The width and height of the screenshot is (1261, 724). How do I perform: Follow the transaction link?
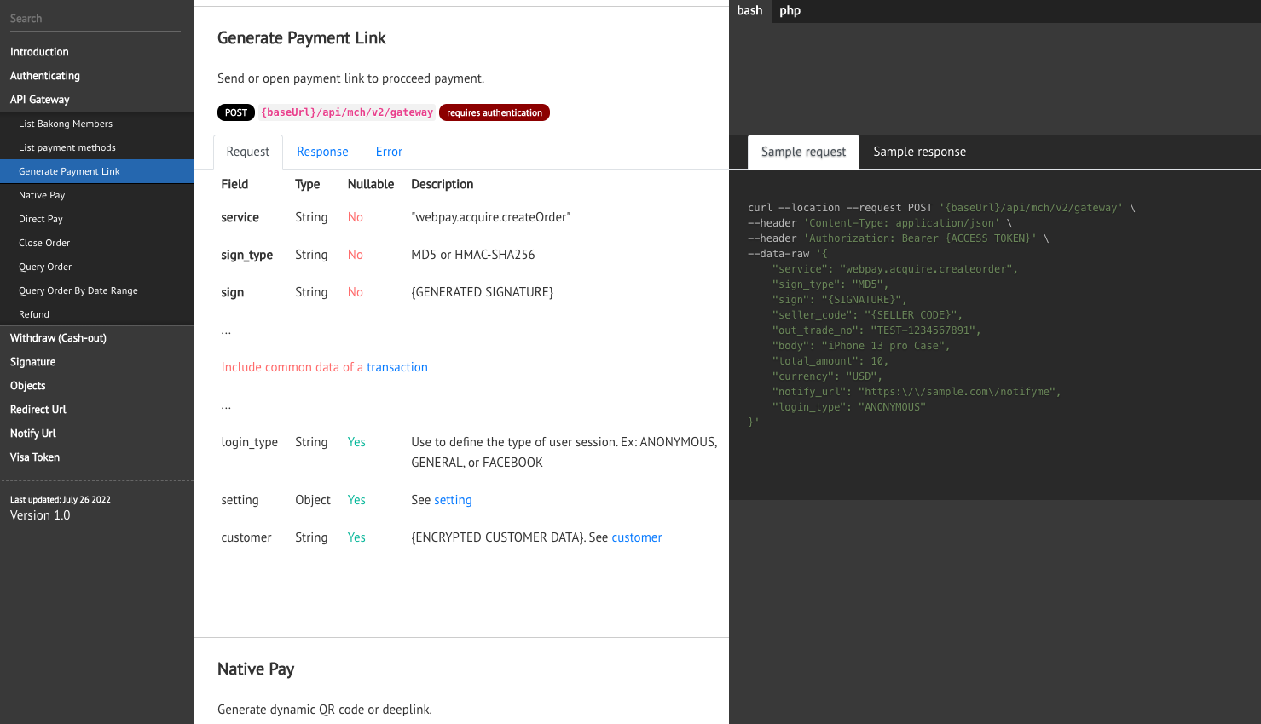(397, 367)
